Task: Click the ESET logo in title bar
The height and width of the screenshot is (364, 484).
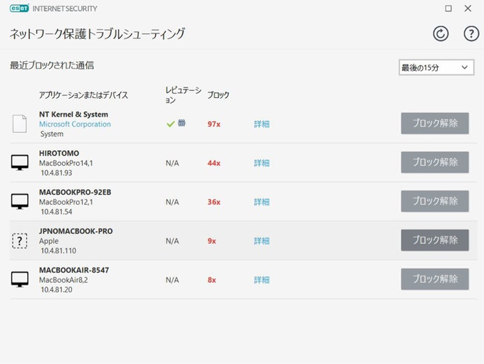Action: point(19,9)
